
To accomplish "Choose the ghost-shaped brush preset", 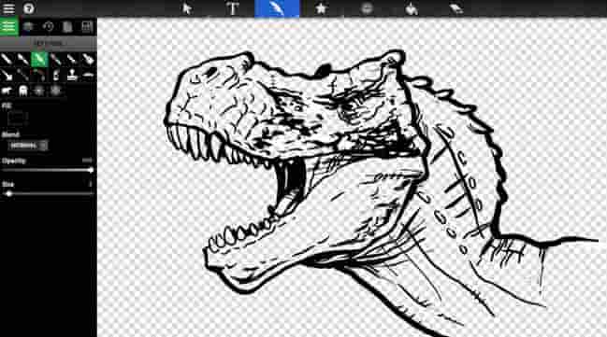I will coord(23,91).
